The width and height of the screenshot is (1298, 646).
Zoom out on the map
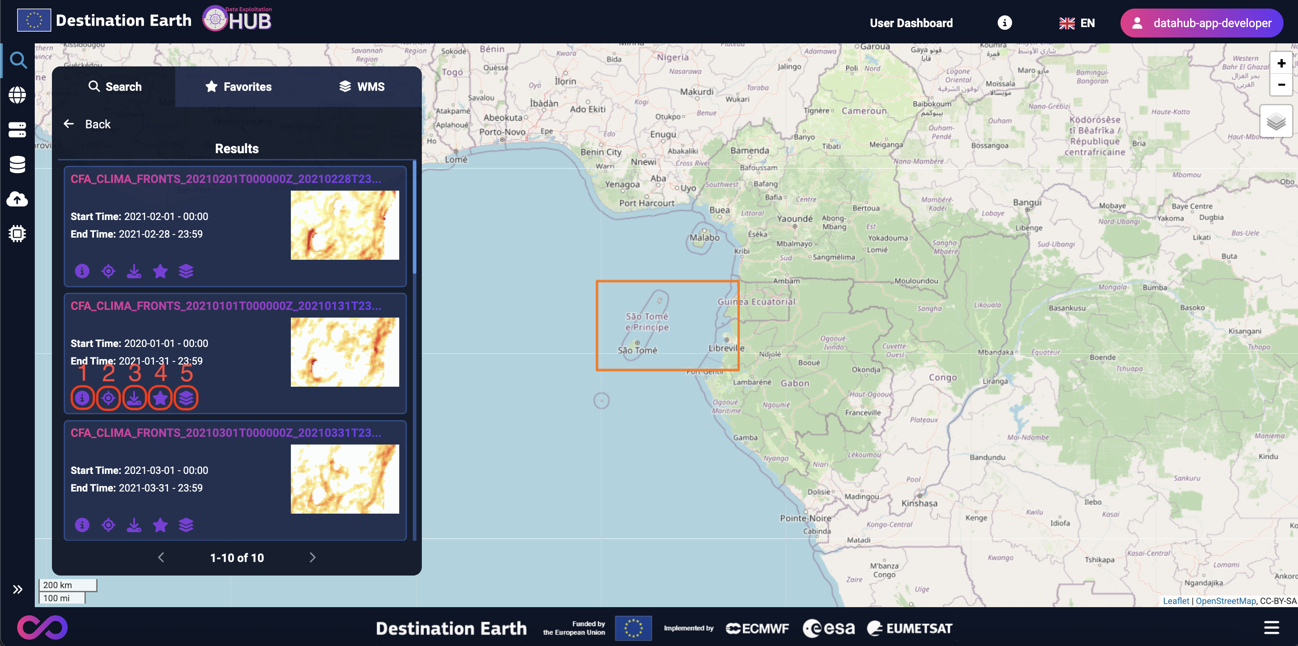[x=1281, y=84]
